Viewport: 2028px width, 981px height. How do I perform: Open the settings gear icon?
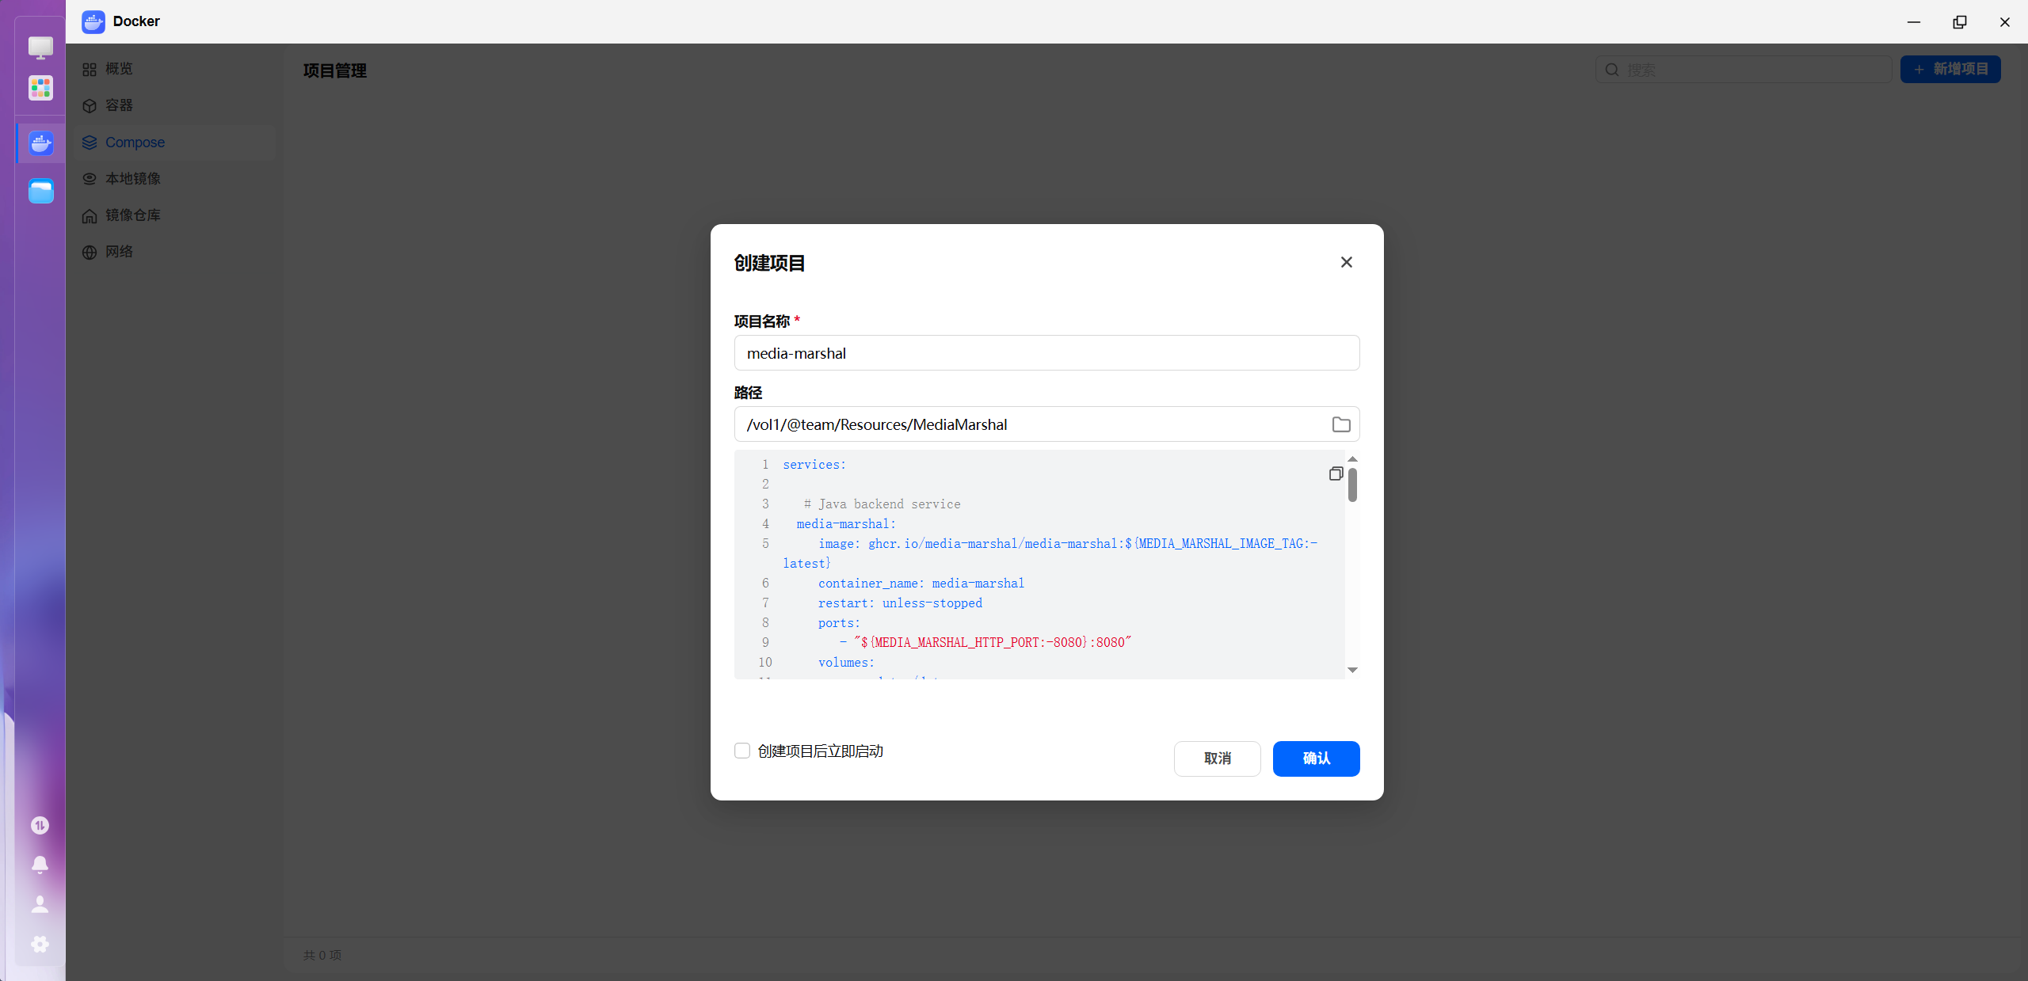(40, 944)
